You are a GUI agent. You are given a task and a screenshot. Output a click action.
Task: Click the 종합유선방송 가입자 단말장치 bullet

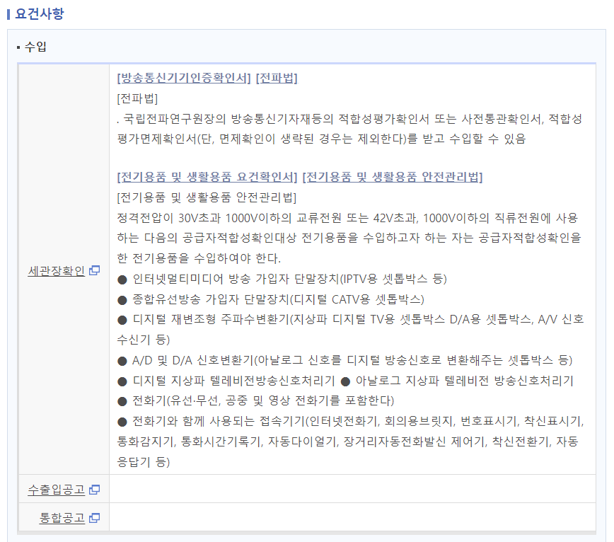[x=272, y=299]
